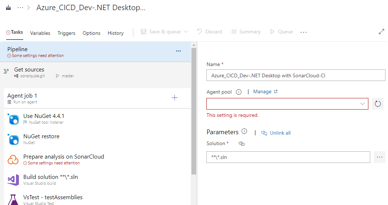Screen dimensions: 388x205
Task: Click the pipeline title in breadcrumb
Action: click(x=91, y=8)
